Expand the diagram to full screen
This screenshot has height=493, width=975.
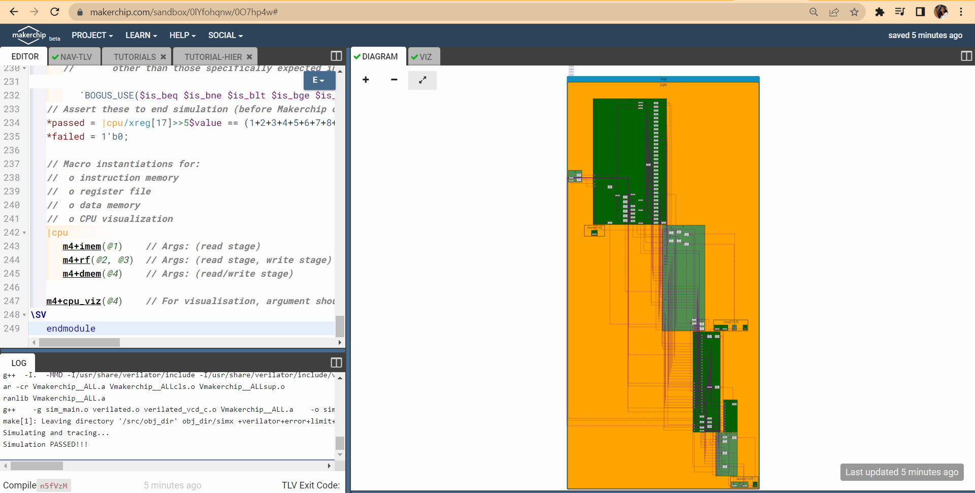(x=422, y=80)
